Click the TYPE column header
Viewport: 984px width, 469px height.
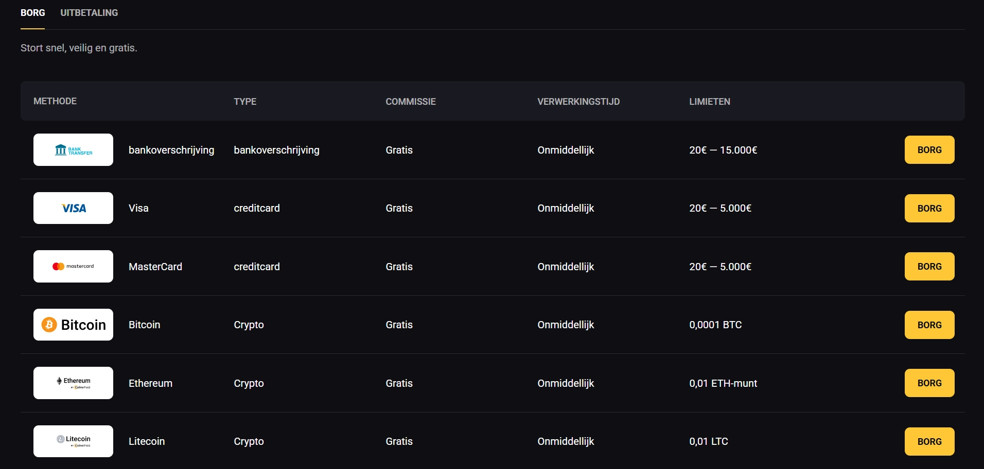245,102
